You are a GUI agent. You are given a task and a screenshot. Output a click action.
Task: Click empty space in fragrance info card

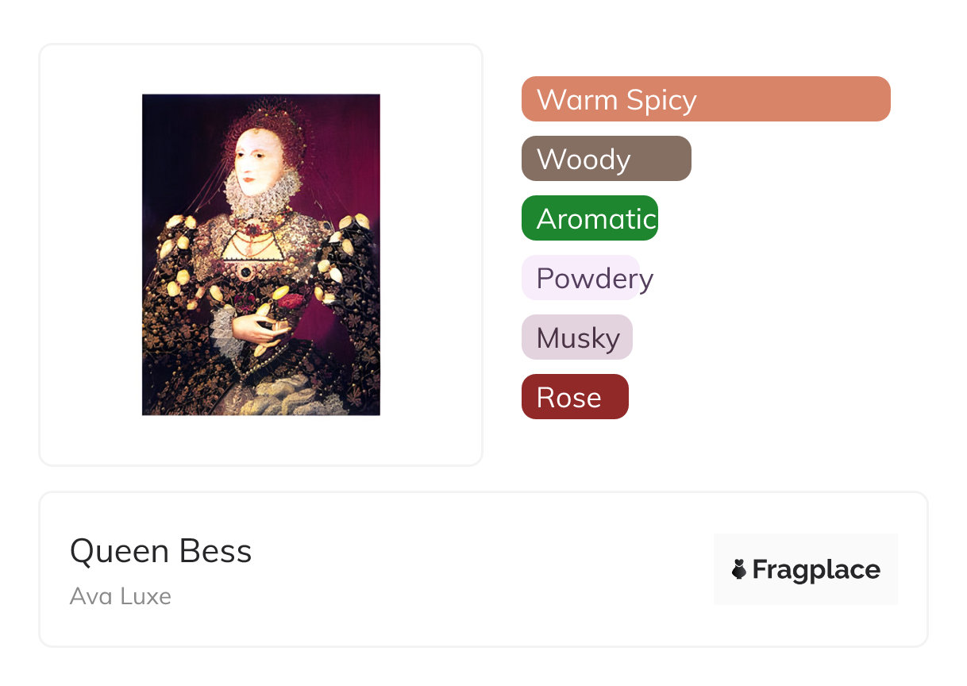pos(476,569)
